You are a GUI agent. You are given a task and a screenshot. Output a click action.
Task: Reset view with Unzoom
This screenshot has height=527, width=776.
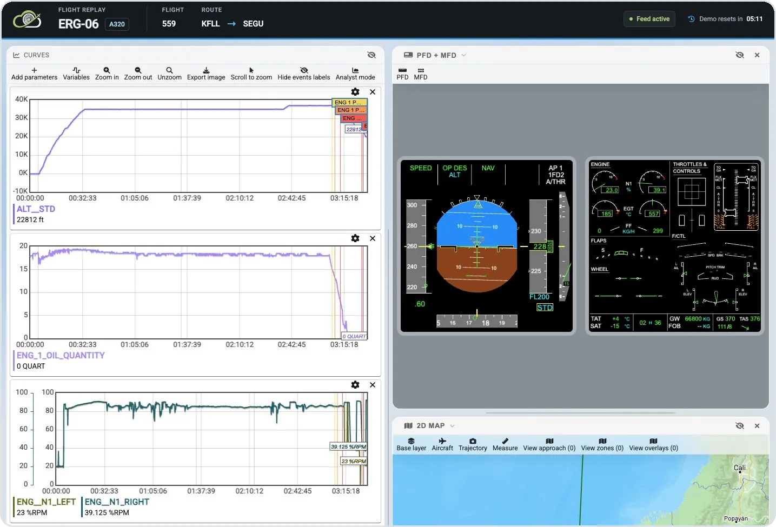click(169, 74)
